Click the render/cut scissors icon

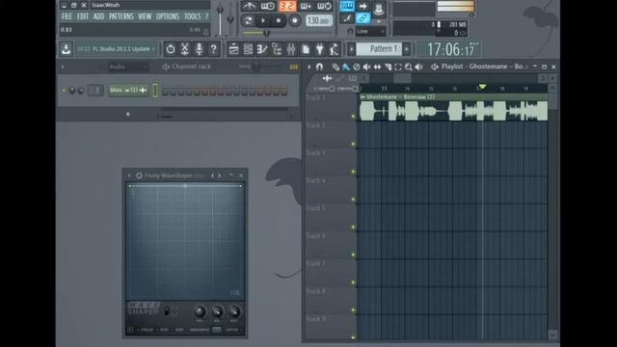184,49
